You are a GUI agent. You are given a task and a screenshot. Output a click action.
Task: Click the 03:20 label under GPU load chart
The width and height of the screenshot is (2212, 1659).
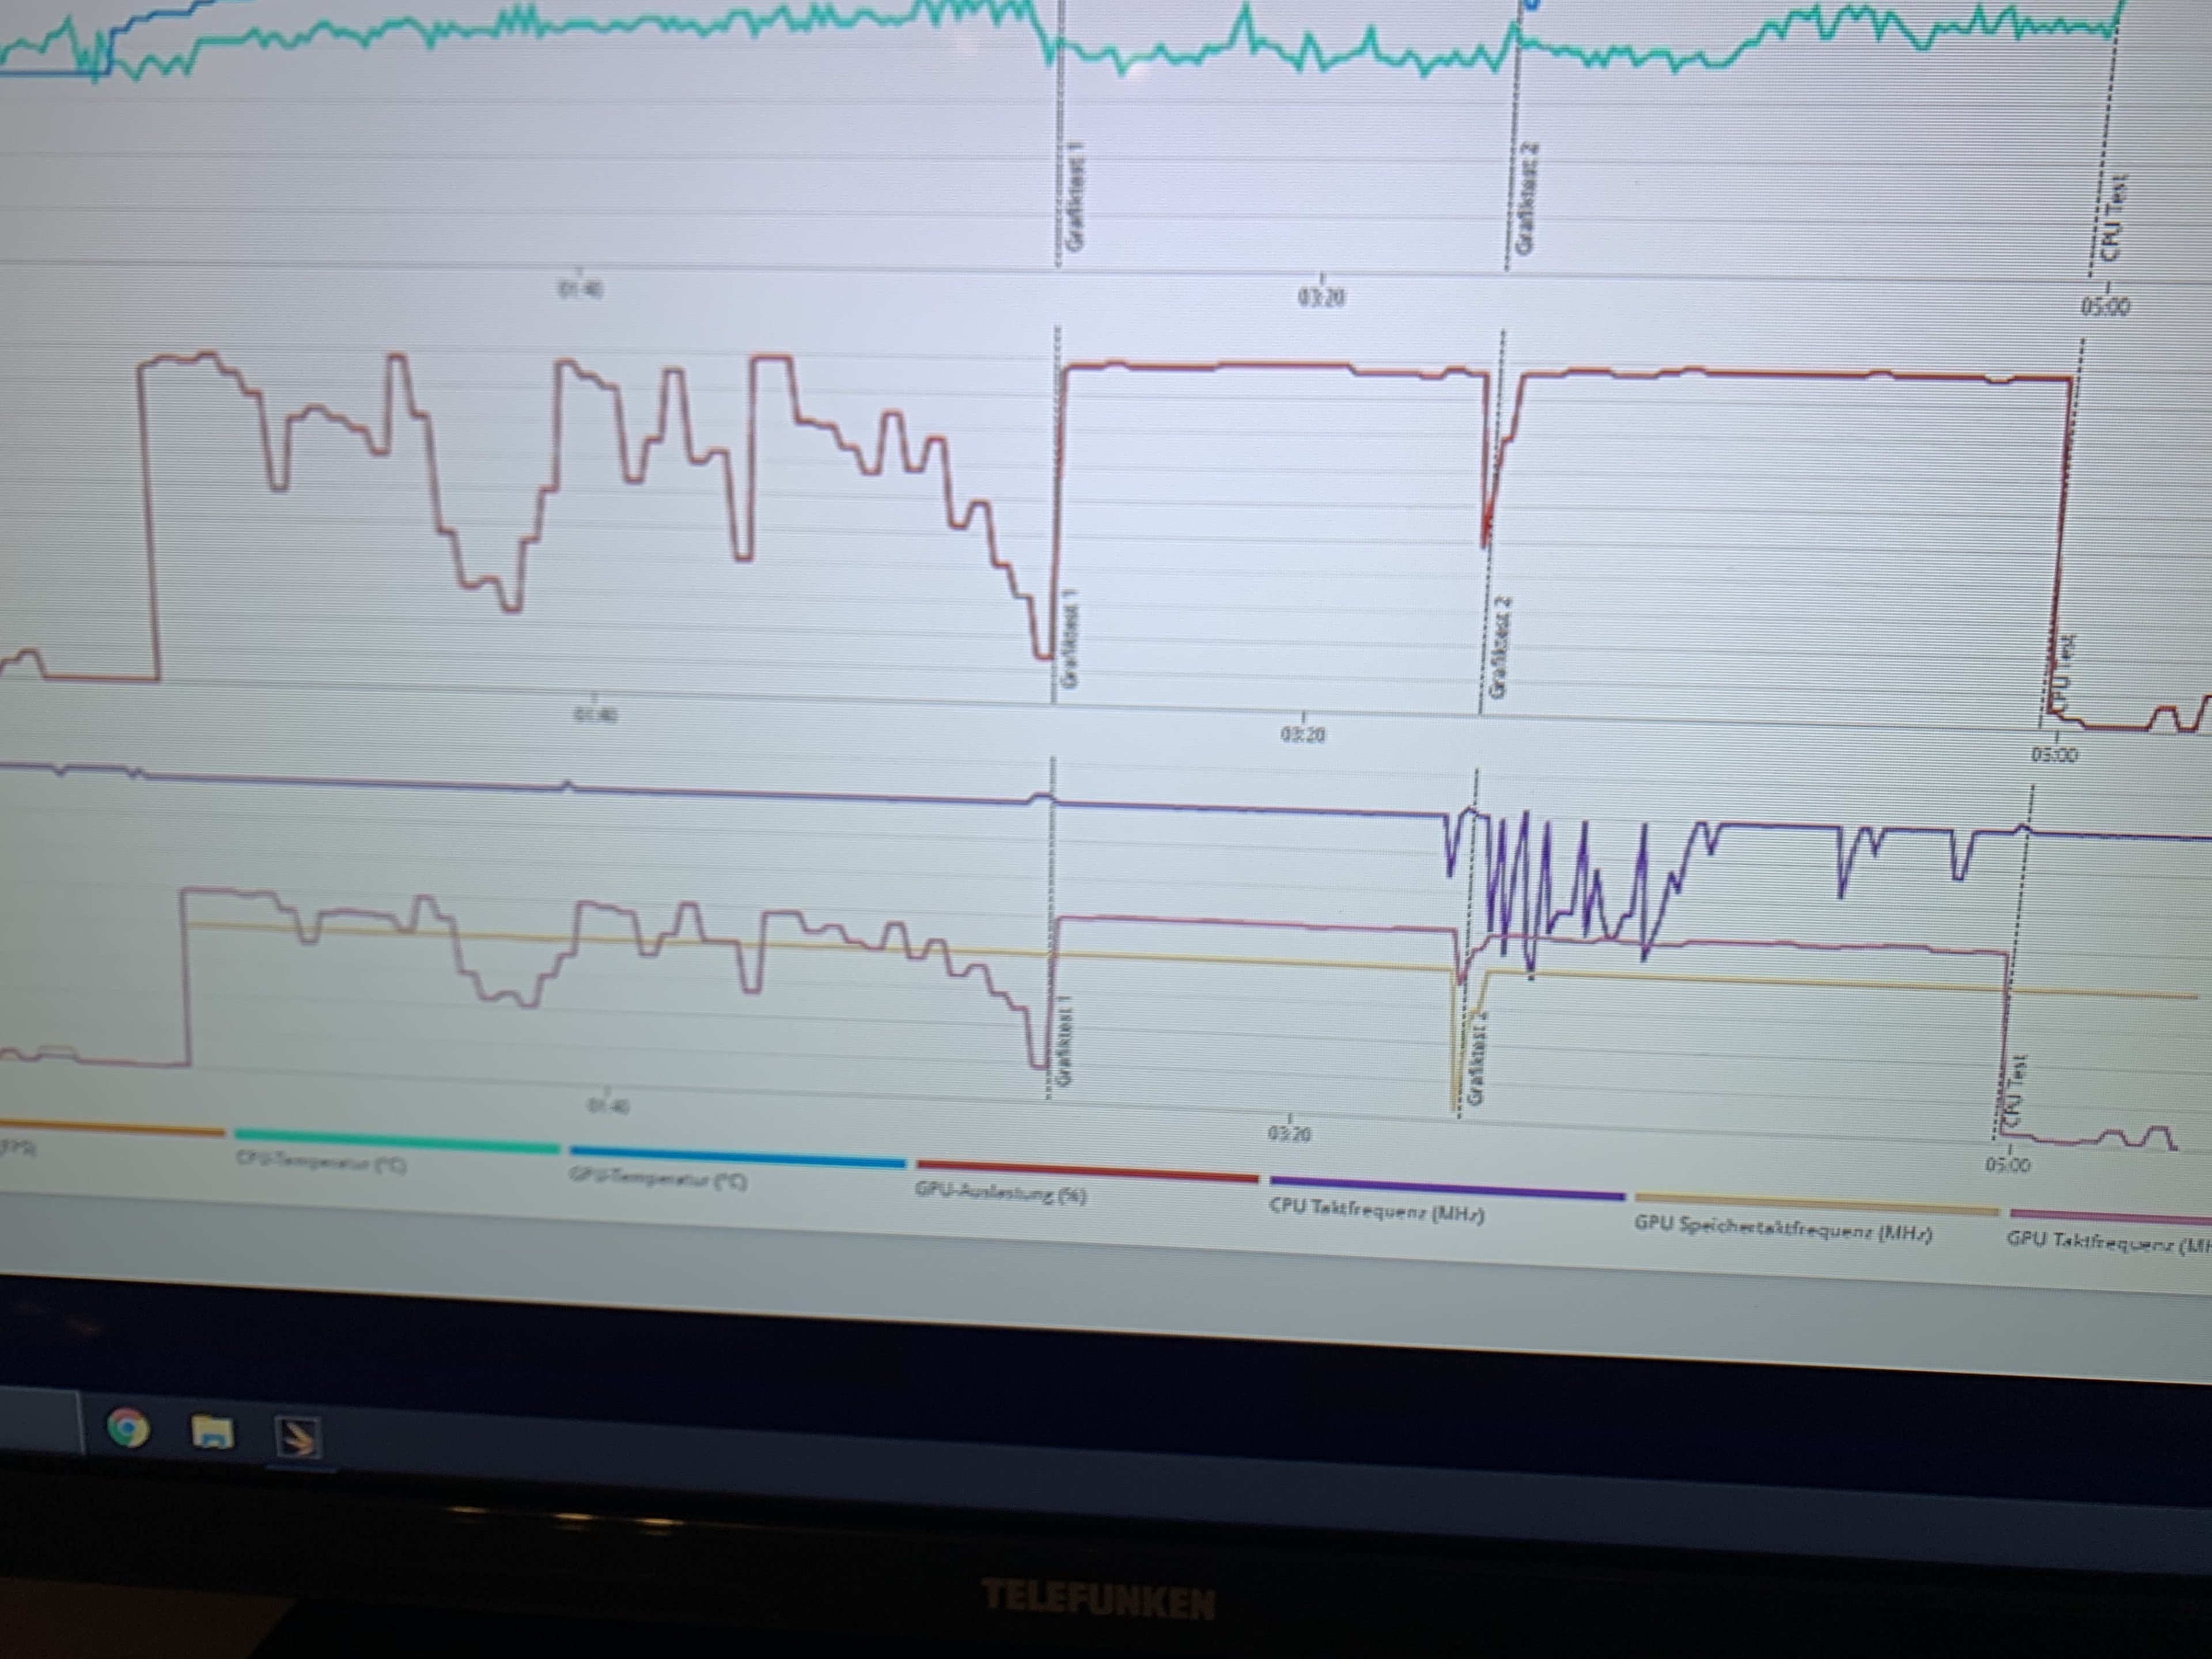1302,735
